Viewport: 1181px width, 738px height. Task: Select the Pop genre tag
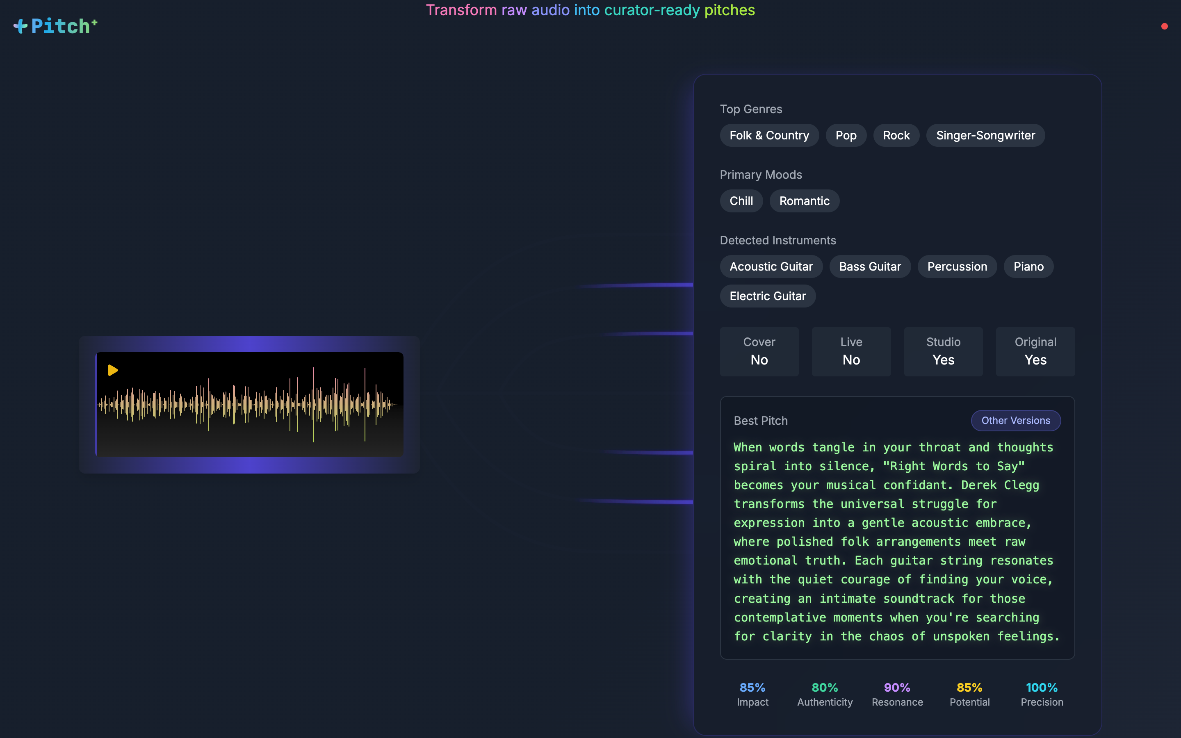pos(846,136)
